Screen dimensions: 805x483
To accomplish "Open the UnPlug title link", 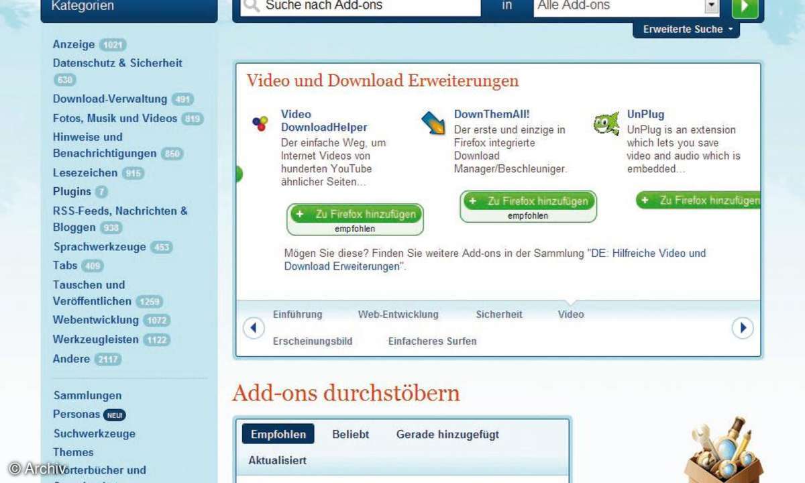I will pyautogui.click(x=645, y=115).
